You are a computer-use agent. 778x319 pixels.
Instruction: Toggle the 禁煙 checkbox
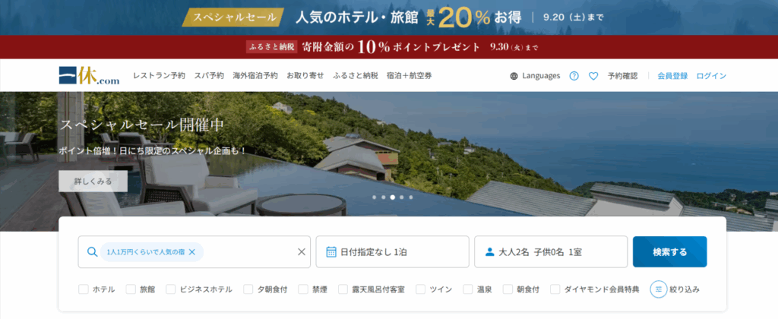(303, 289)
